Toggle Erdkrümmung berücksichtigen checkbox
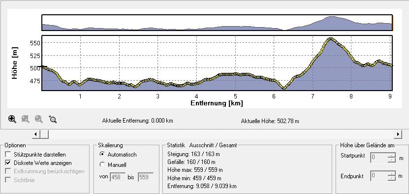409x194 pixels. (8, 171)
